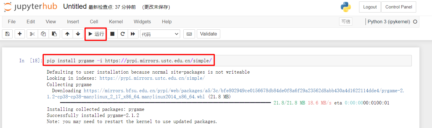Screen dimensions: 432x128
Task: Open the command palette keyboard icon
Action: click(189, 34)
